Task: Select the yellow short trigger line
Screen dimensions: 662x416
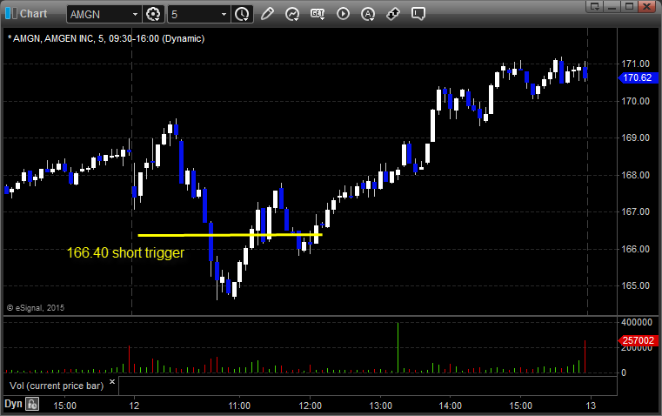Action: point(231,235)
